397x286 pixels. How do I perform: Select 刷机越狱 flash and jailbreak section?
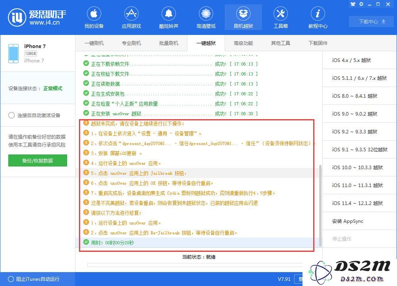tap(243, 17)
